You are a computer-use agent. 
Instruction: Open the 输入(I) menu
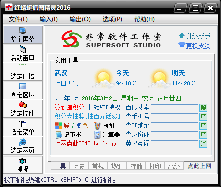48,19
